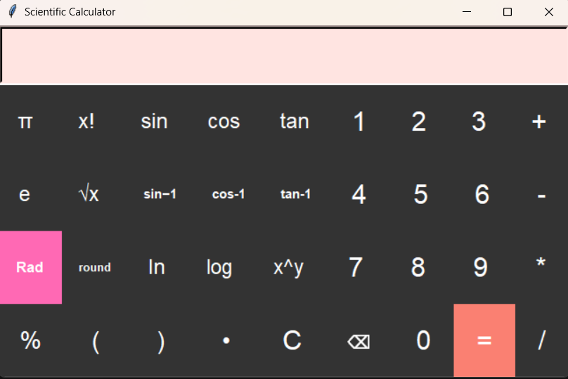
Task: Click digit 0
Action: [423, 340]
